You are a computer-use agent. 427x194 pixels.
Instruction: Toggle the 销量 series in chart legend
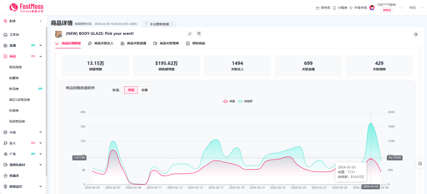pos(229,101)
